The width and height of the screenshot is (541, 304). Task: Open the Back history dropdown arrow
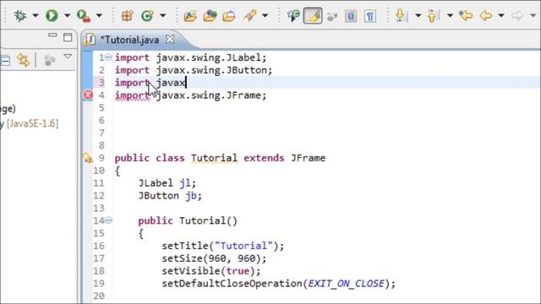point(501,15)
